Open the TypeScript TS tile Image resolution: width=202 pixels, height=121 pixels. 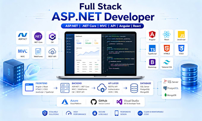click(152, 49)
